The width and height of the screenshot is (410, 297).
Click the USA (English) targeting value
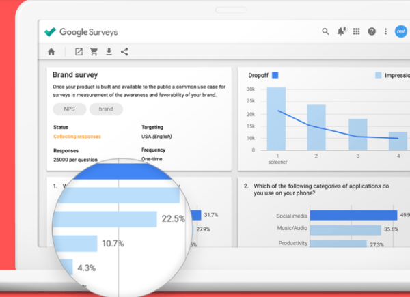pos(156,137)
